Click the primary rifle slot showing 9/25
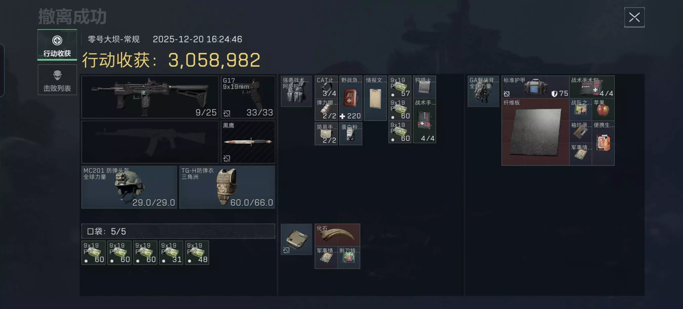Viewport: 683px width, 309px height. pyautogui.click(x=150, y=97)
